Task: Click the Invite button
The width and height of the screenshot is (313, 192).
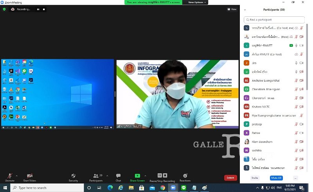Action: click(255, 178)
